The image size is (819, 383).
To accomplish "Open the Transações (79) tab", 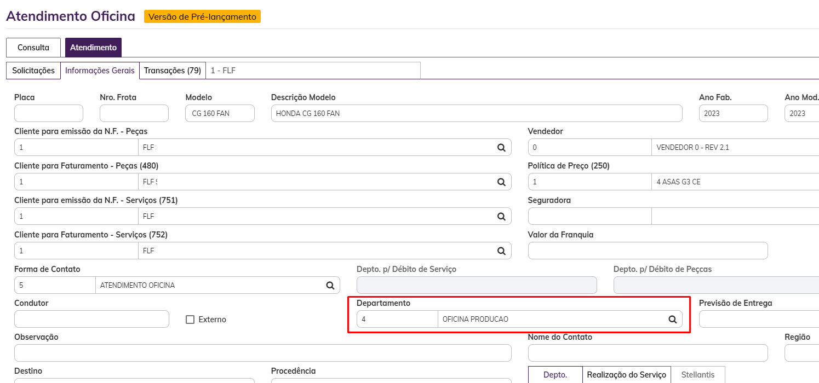I will 172,71.
